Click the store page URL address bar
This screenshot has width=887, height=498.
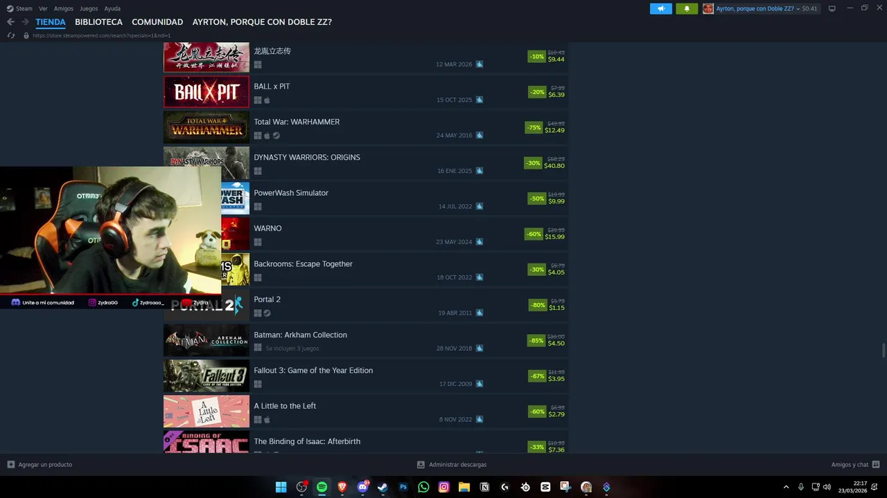pos(101,35)
